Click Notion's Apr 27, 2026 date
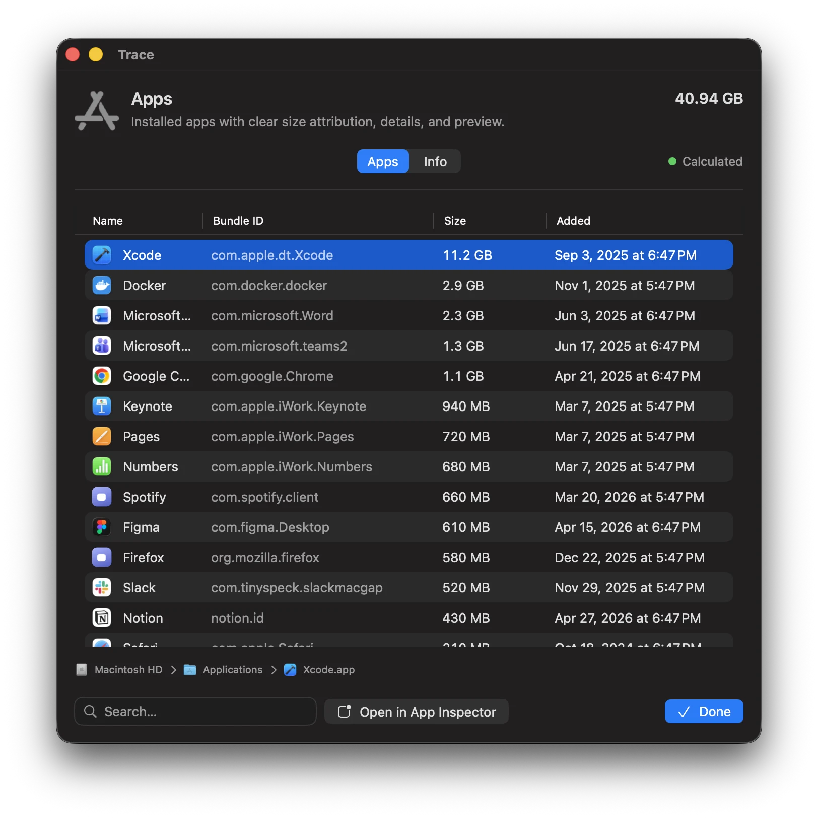This screenshot has width=818, height=818. point(628,618)
